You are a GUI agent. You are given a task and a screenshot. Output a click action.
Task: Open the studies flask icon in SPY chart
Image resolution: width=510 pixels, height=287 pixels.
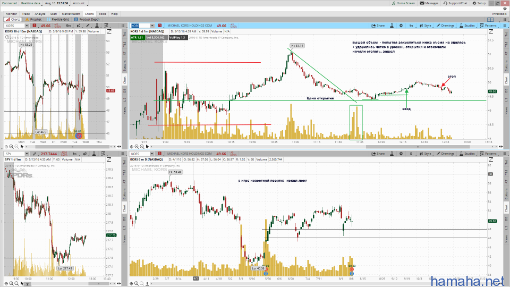pos(93,154)
